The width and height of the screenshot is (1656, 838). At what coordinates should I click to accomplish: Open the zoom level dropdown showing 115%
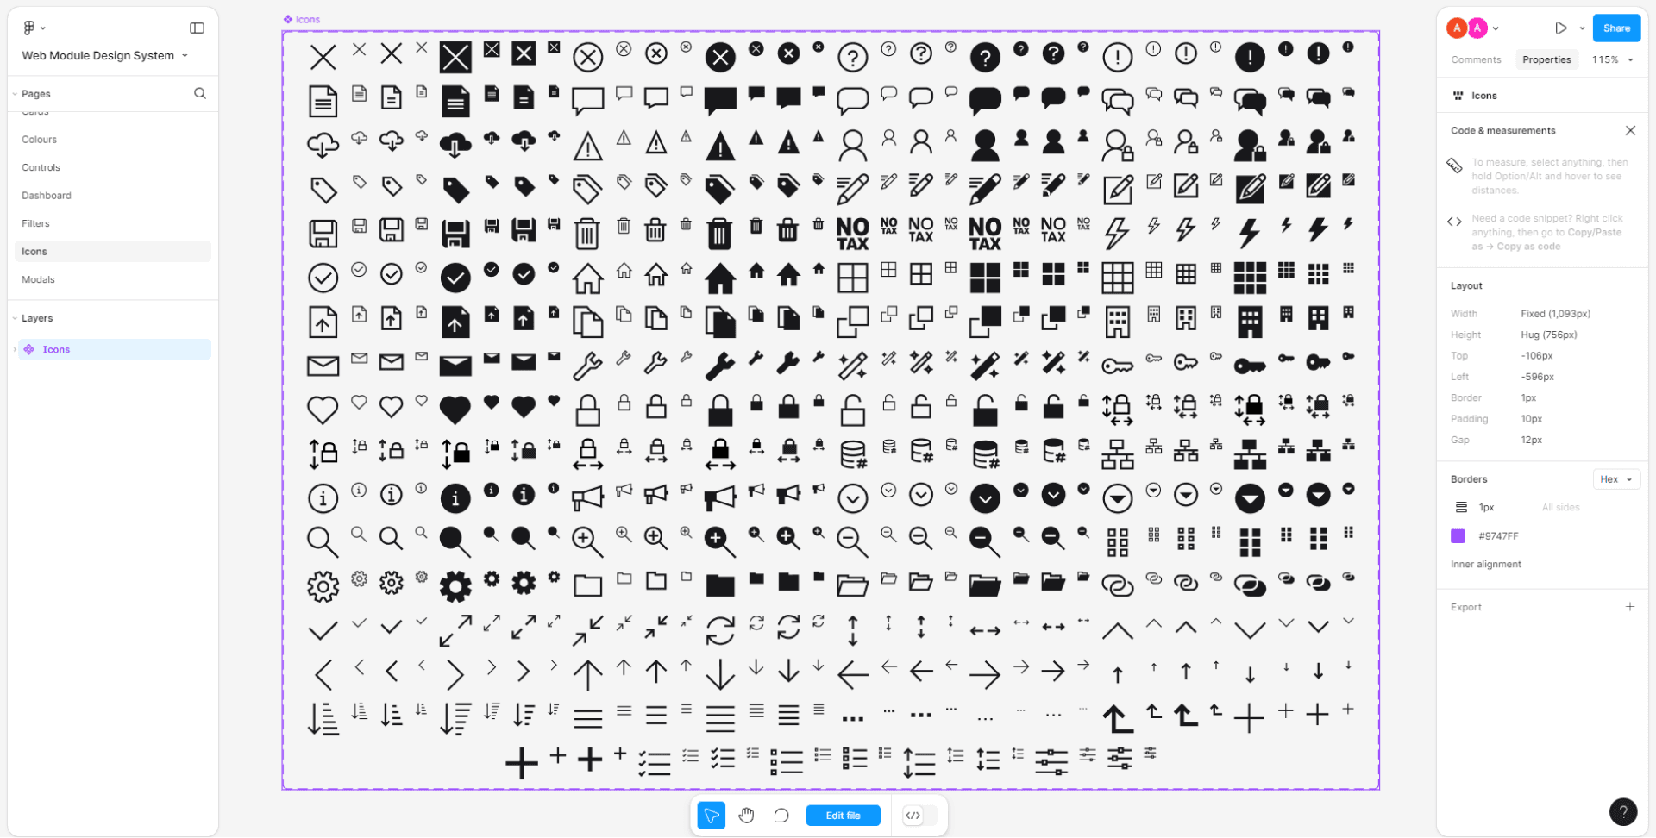[1612, 59]
